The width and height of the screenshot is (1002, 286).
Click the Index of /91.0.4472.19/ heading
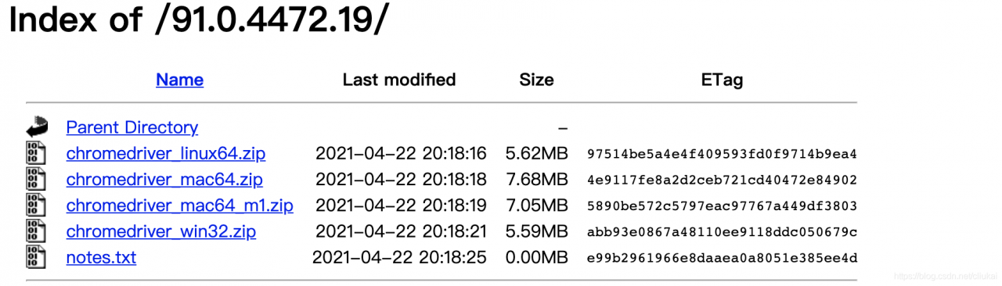click(x=198, y=20)
